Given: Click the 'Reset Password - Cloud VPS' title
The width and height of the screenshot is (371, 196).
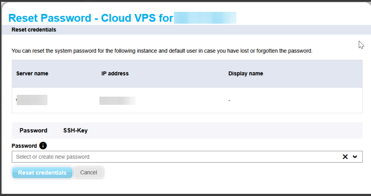Looking at the screenshot, I should (91, 18).
